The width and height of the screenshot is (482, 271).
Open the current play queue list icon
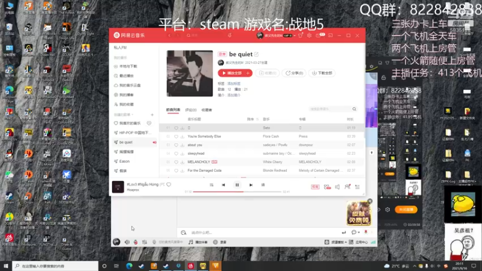pyautogui.click(x=357, y=187)
